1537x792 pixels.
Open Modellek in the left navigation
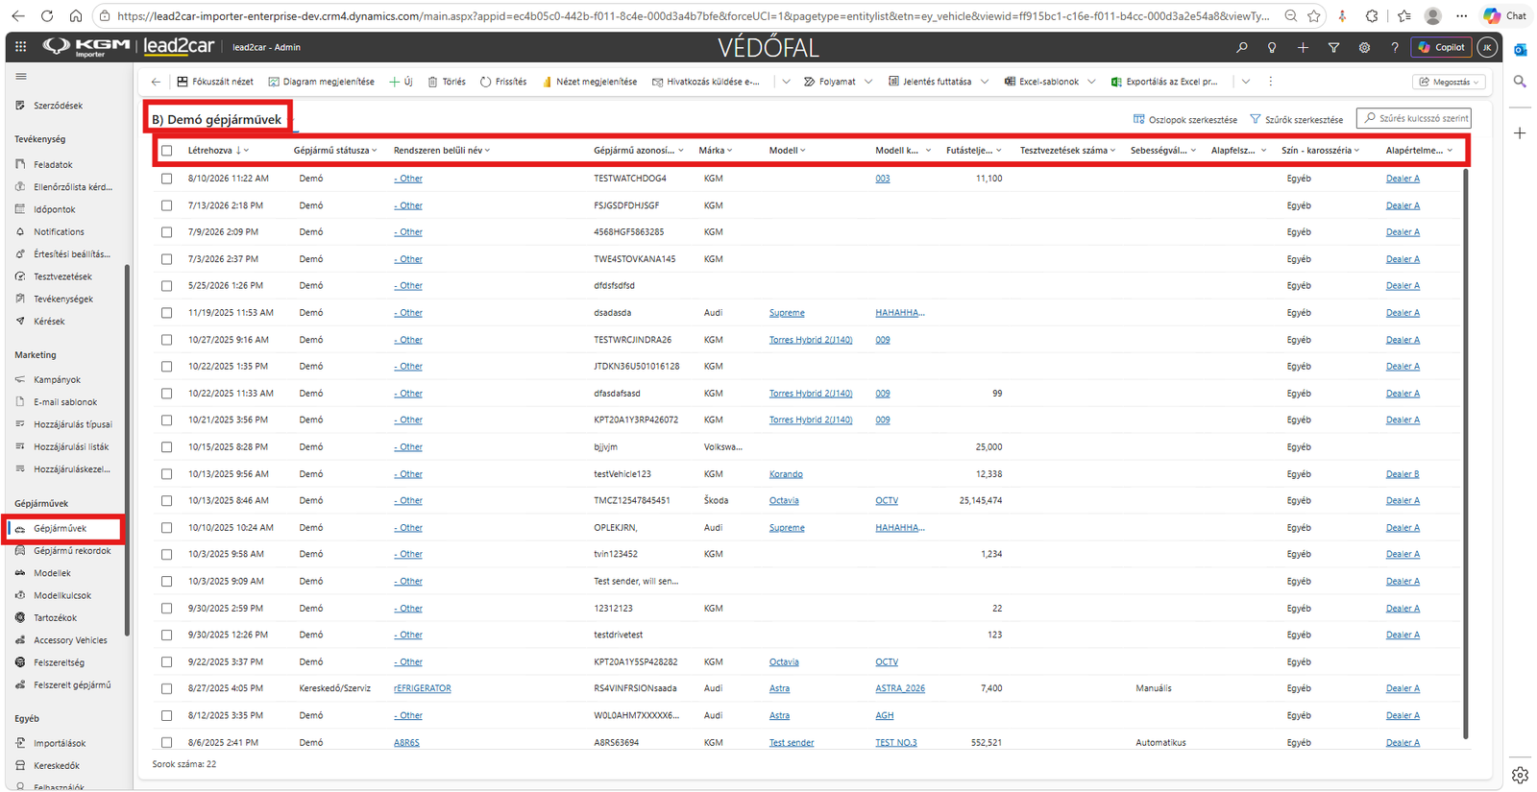pyautogui.click(x=52, y=573)
